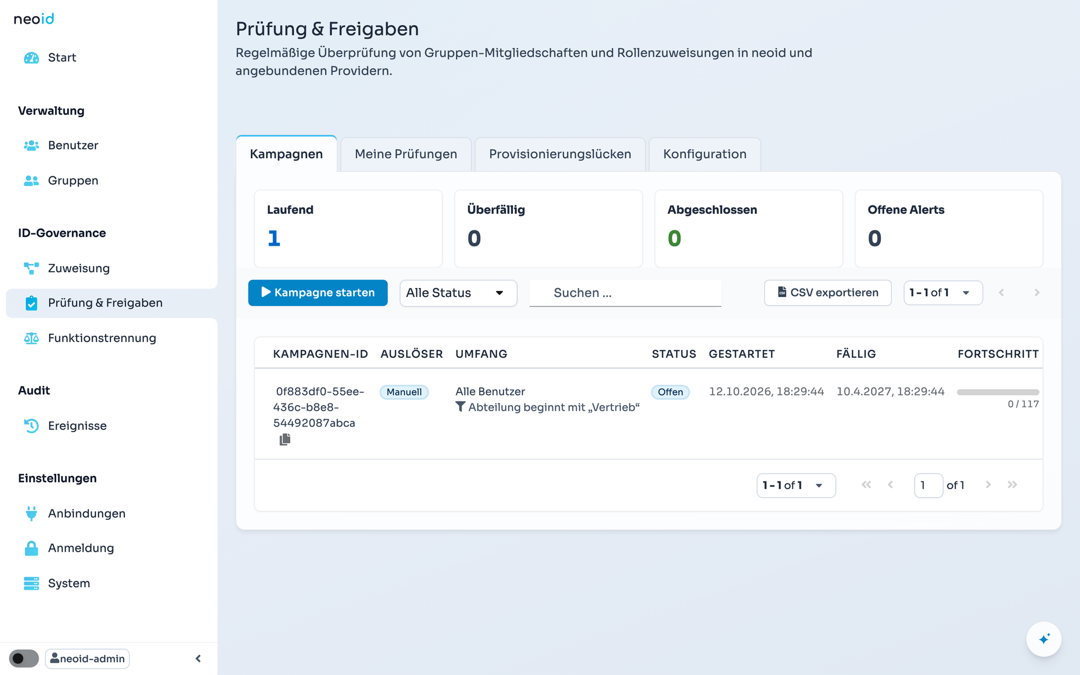This screenshot has height=675, width=1080.
Task: Click the Laufend summary card
Action: (348, 228)
